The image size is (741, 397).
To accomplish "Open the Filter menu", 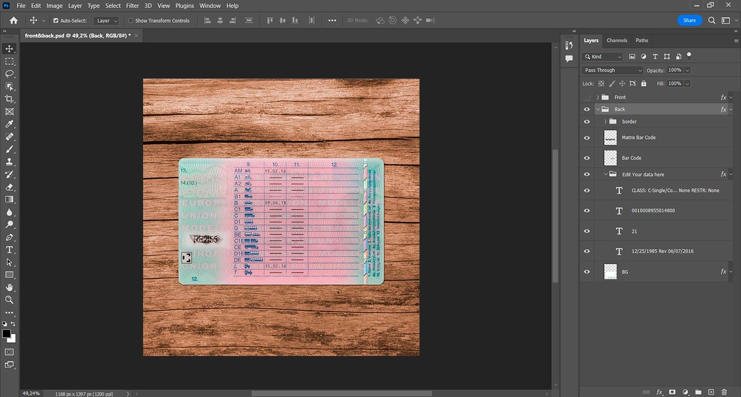I will click(132, 6).
